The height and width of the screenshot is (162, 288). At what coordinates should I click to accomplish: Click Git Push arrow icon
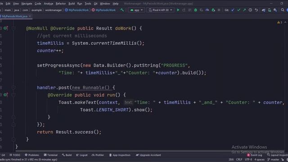(244, 10)
